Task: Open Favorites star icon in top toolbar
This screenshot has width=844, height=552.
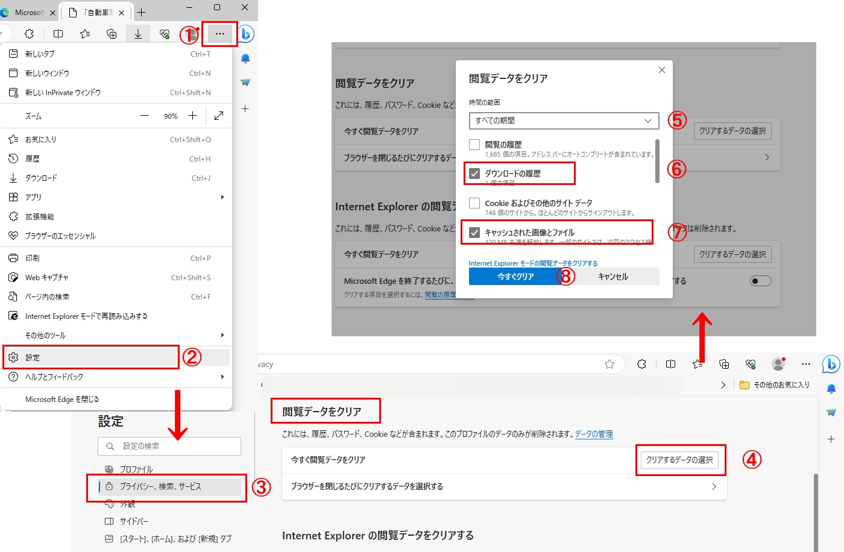Action: 85,34
